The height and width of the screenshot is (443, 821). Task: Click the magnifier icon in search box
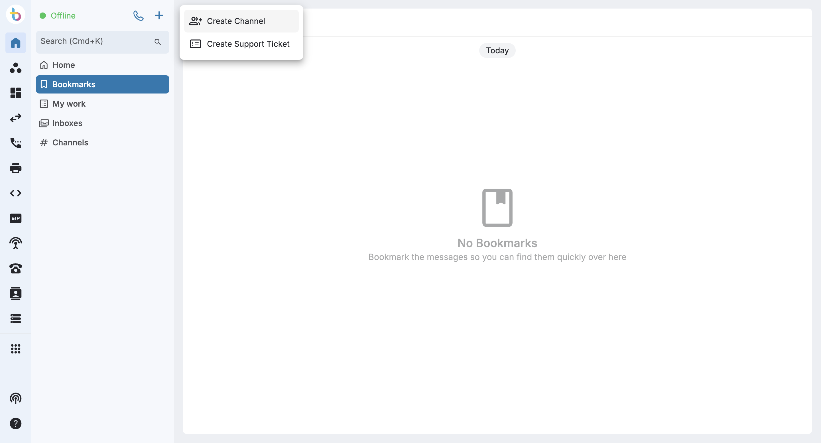pos(158,42)
